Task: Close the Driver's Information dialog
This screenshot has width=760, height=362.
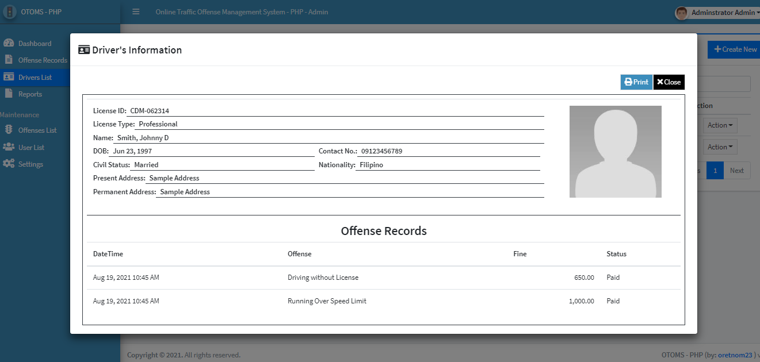Action: tap(669, 82)
